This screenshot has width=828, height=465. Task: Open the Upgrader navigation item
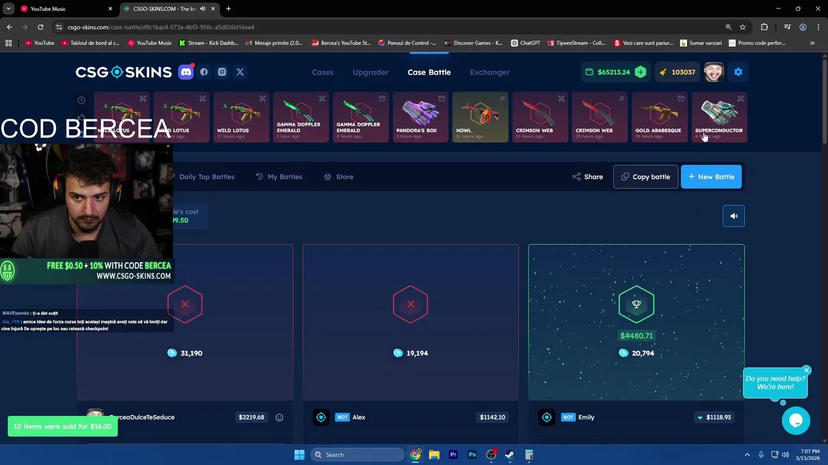(371, 72)
